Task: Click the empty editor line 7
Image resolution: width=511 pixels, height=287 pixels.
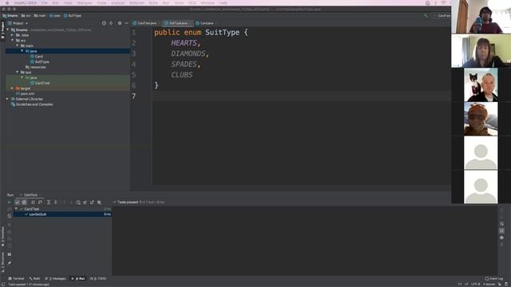Action: (x=302, y=96)
